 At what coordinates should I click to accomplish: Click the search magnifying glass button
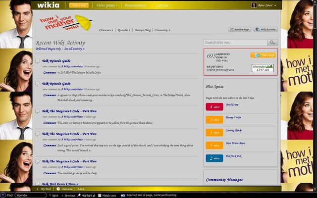(272, 43)
